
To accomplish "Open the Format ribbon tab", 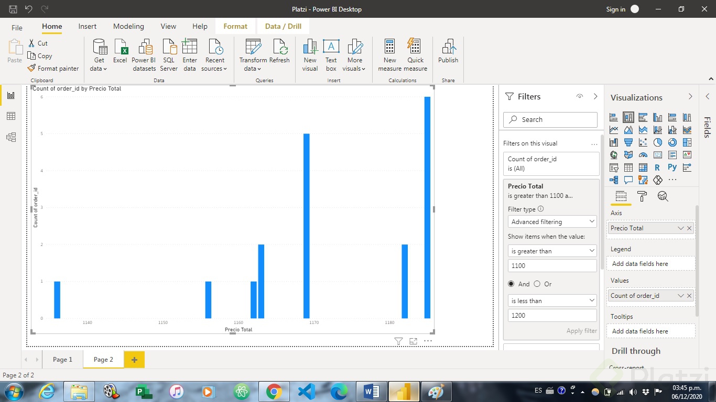I will point(235,27).
